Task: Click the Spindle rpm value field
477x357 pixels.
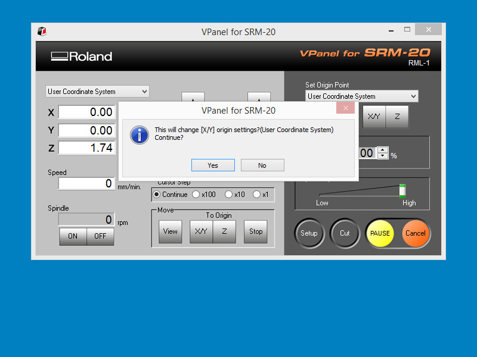Action: [x=86, y=220]
